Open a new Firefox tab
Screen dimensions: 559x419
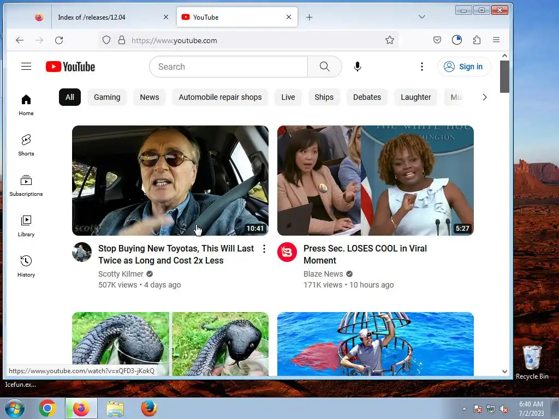309,17
